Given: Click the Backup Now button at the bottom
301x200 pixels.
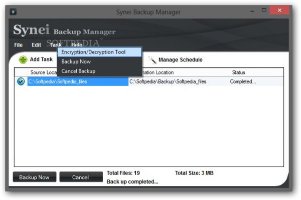Looking at the screenshot, I should 35,177.
